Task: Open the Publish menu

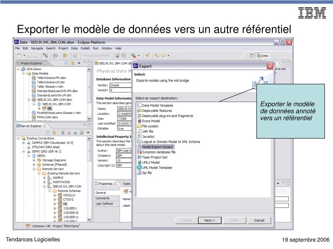Action: [85, 48]
